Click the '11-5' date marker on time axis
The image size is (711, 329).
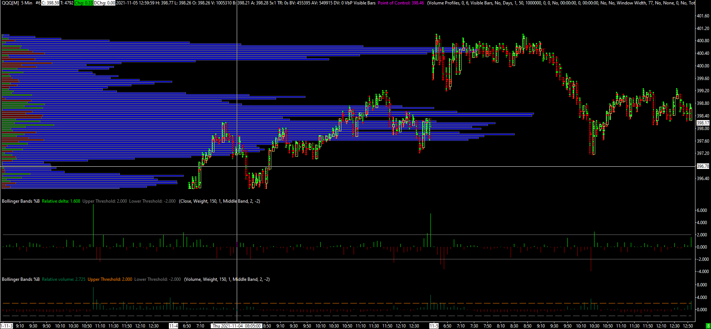point(434,326)
